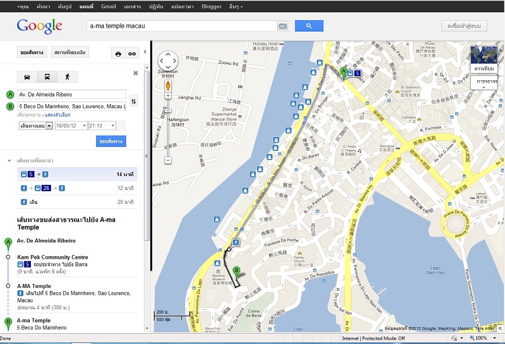
Task: Open date dropdown 16/05/12
Action: point(71,126)
